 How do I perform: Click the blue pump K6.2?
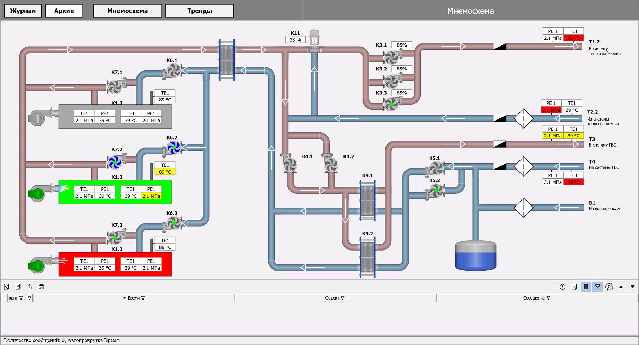click(173, 148)
